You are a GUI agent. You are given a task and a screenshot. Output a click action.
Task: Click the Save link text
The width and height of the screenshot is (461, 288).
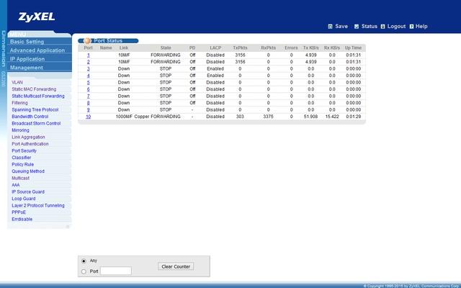pos(341,27)
